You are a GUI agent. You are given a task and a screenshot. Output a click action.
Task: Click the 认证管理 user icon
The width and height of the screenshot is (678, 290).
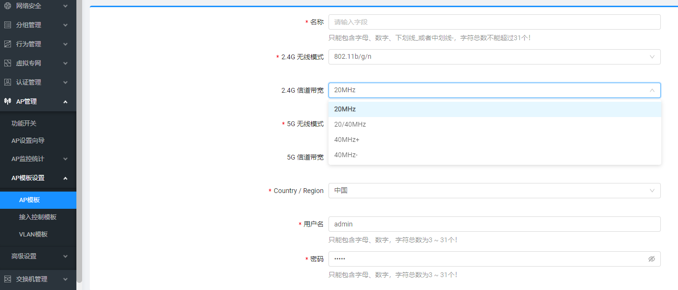8,82
